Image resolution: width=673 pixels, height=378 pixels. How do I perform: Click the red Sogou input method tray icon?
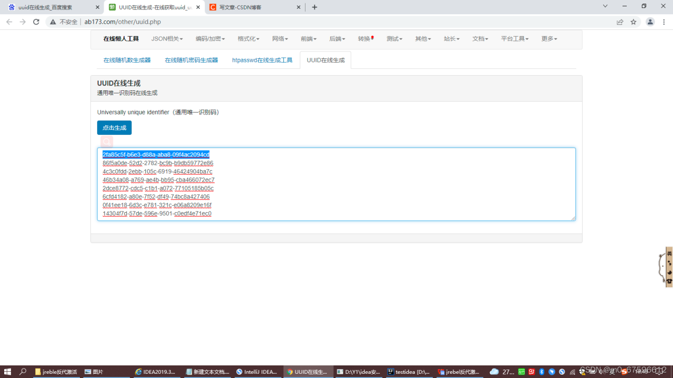click(x=623, y=372)
